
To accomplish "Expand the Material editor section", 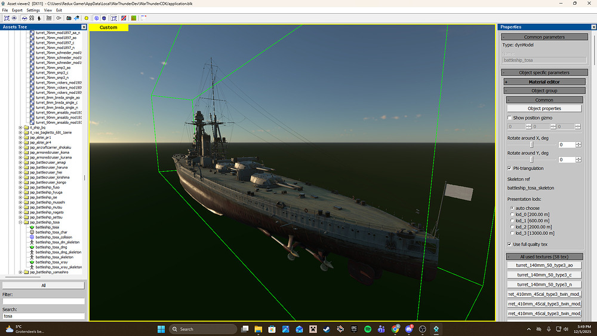I will click(506, 82).
